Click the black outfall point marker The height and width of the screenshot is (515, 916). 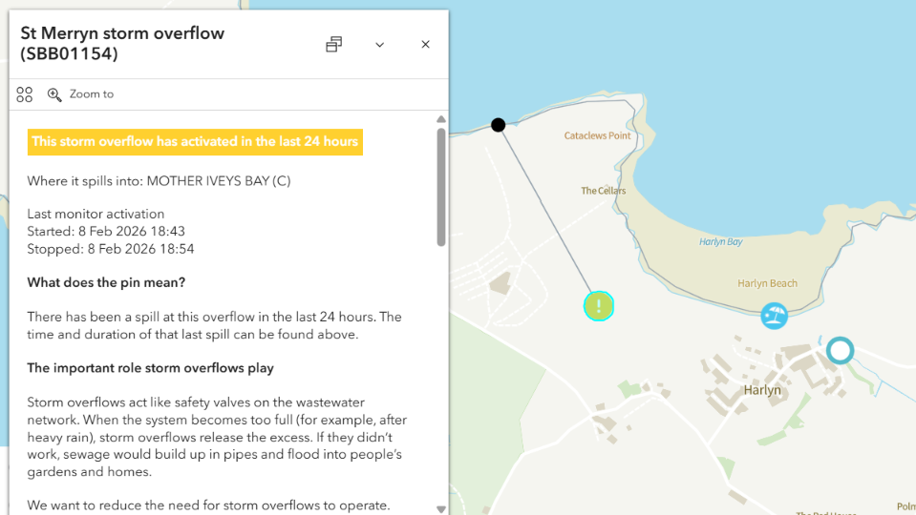coord(499,125)
